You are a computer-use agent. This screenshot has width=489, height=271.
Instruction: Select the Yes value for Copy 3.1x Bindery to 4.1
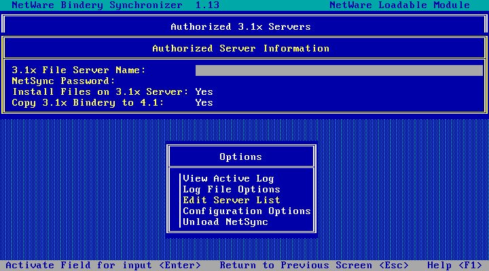(x=204, y=103)
